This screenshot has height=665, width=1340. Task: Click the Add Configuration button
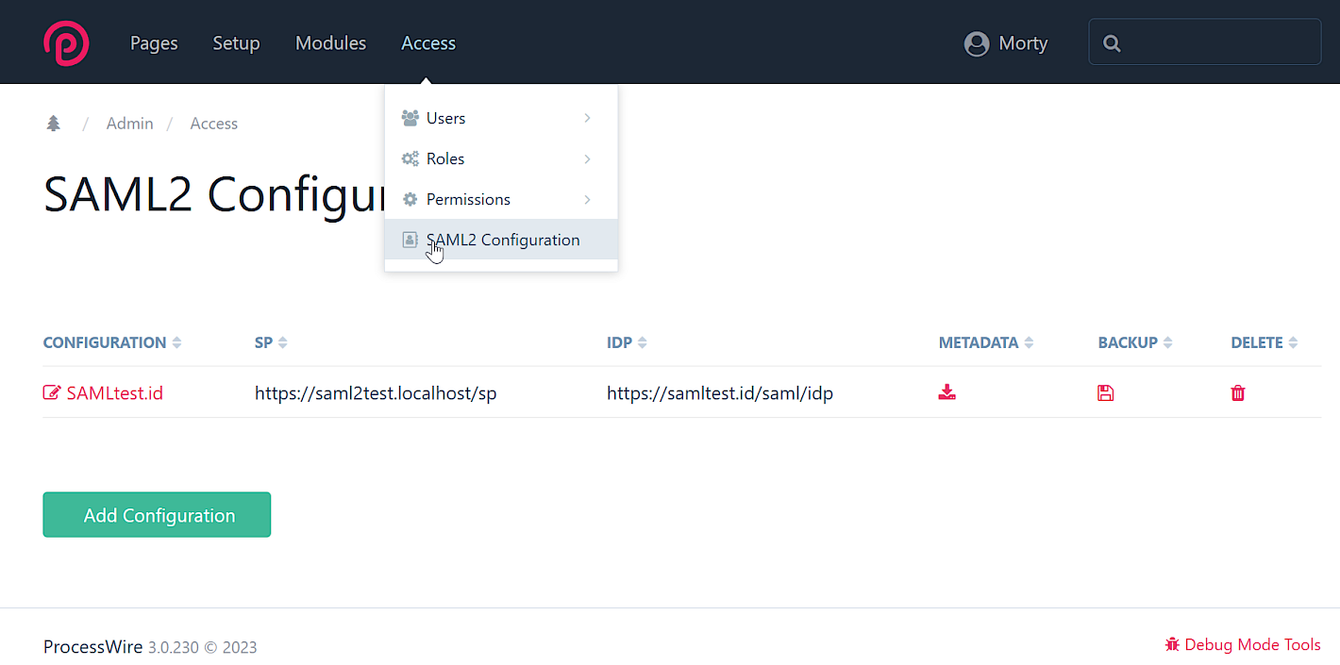pyautogui.click(x=157, y=515)
